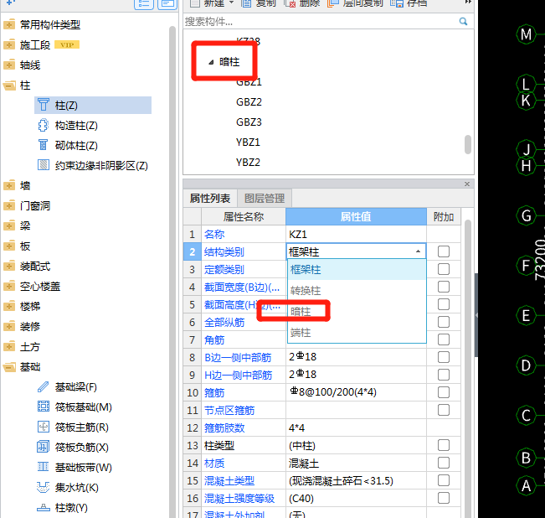This screenshot has width=545, height=518.
Task: Choose 暗柱 in the dropdown list
Action: click(357, 311)
